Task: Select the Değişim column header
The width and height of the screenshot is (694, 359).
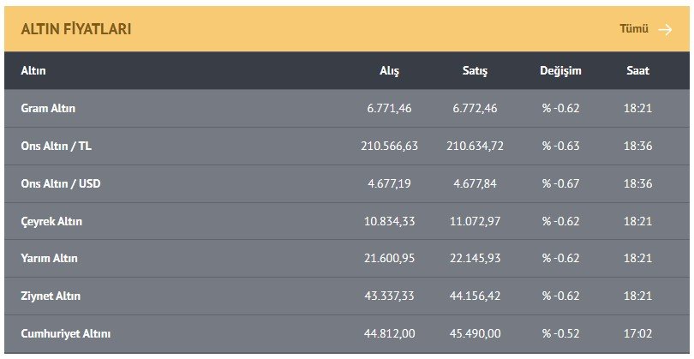Action: [x=560, y=70]
